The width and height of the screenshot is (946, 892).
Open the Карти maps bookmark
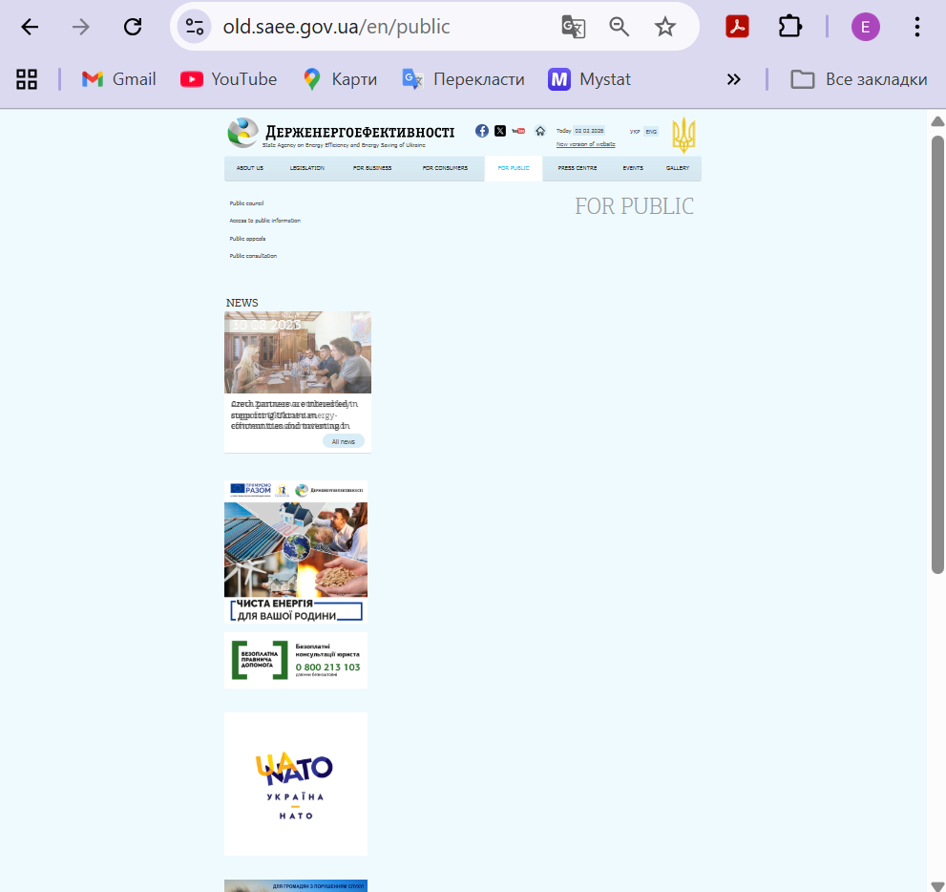coord(340,79)
